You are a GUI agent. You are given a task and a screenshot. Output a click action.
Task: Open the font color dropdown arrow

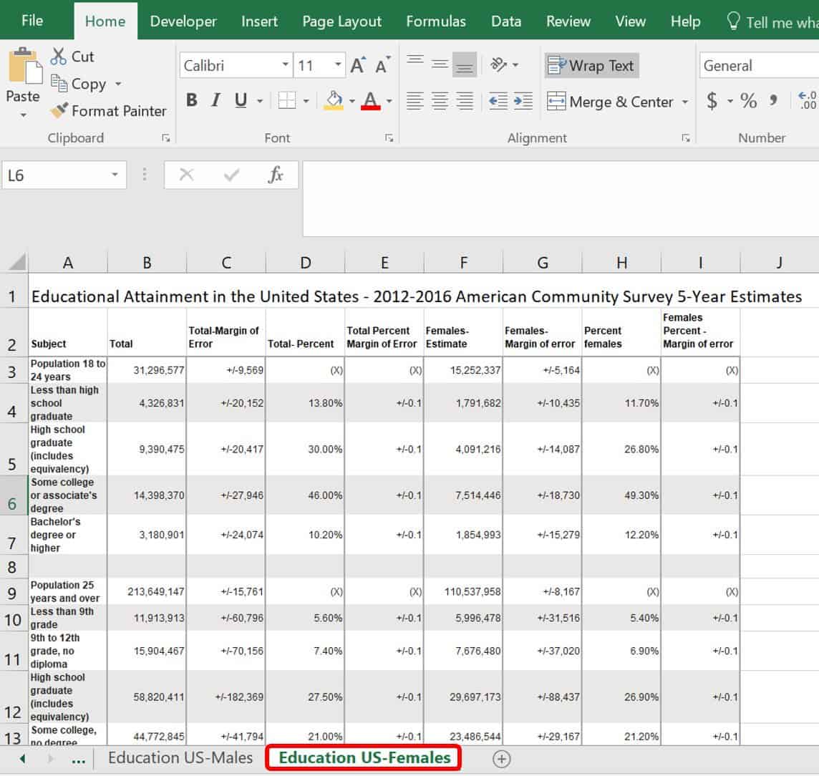389,100
